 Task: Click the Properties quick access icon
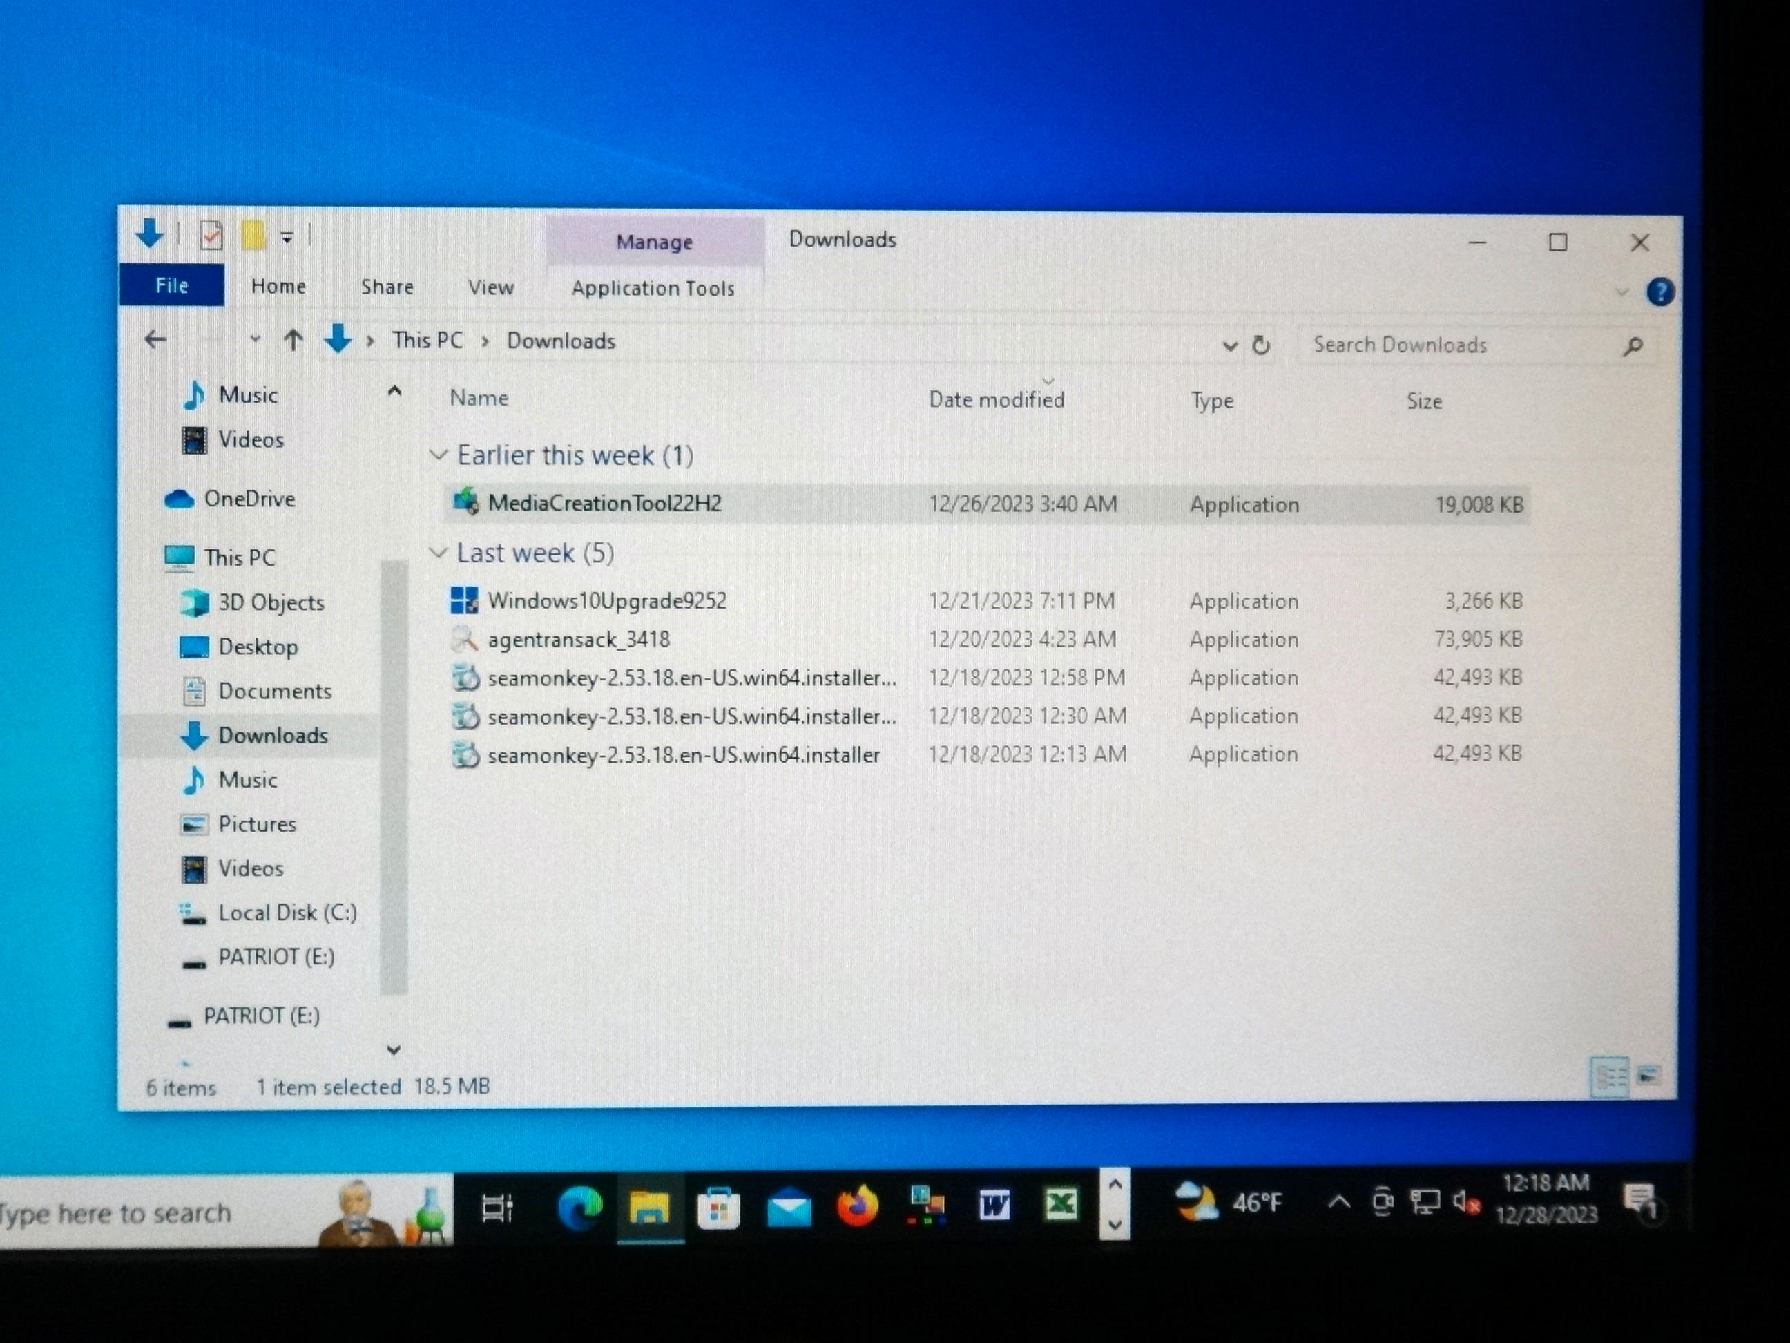point(211,236)
